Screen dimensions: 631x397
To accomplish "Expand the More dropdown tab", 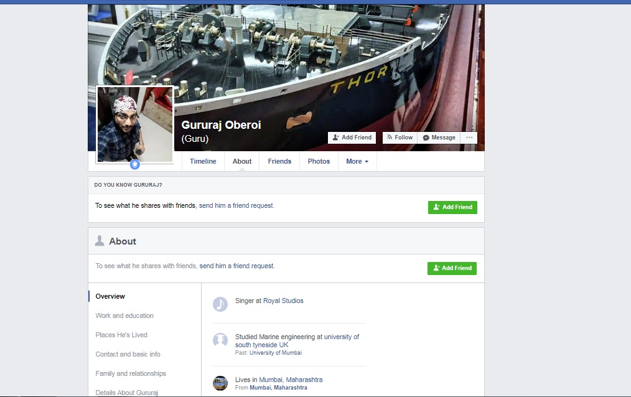I will [357, 161].
